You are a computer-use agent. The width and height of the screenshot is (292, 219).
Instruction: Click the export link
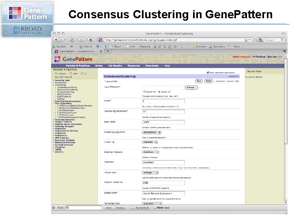pos(230,81)
